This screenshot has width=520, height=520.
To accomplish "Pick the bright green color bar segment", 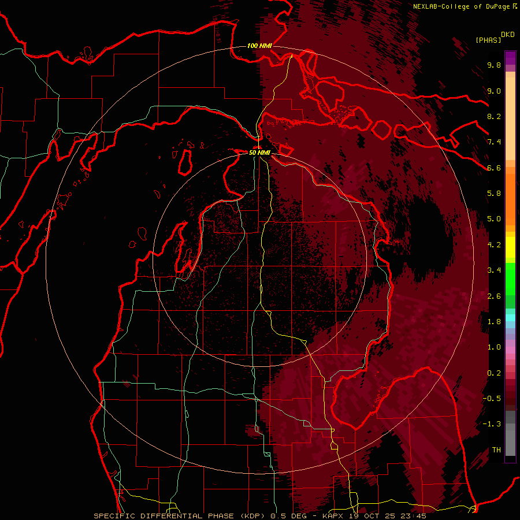I will point(510,278).
